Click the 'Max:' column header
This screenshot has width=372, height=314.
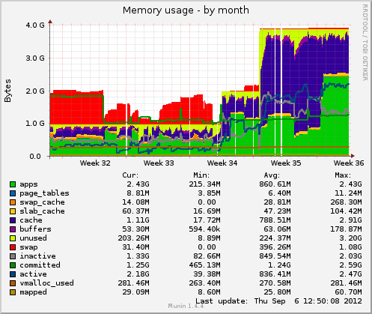coord(343,175)
